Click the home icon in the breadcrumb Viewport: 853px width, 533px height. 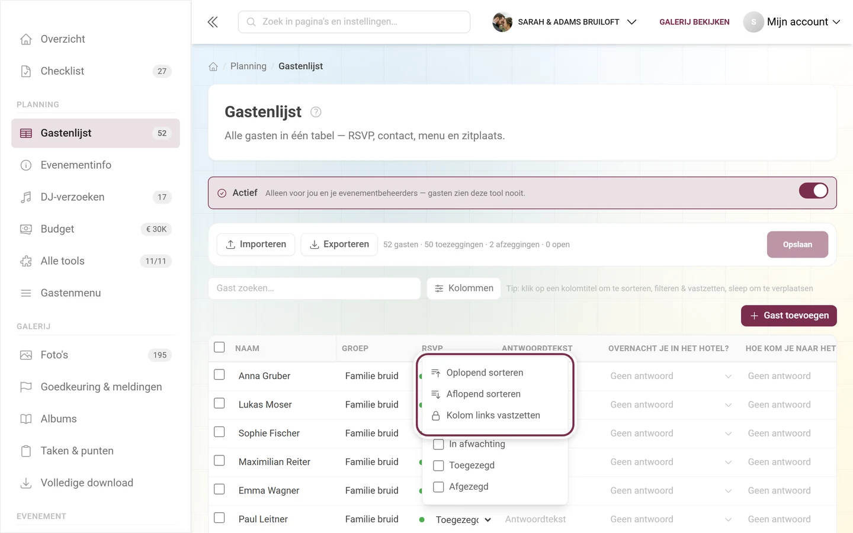213,66
